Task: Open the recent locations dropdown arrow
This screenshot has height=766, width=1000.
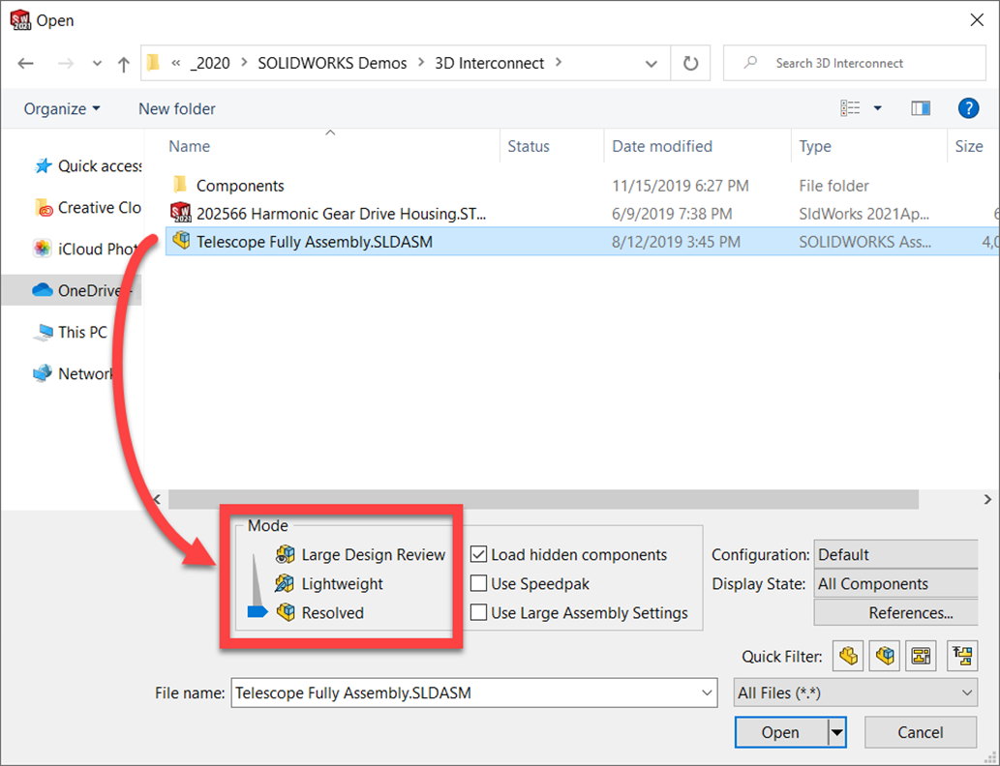Action: click(96, 63)
